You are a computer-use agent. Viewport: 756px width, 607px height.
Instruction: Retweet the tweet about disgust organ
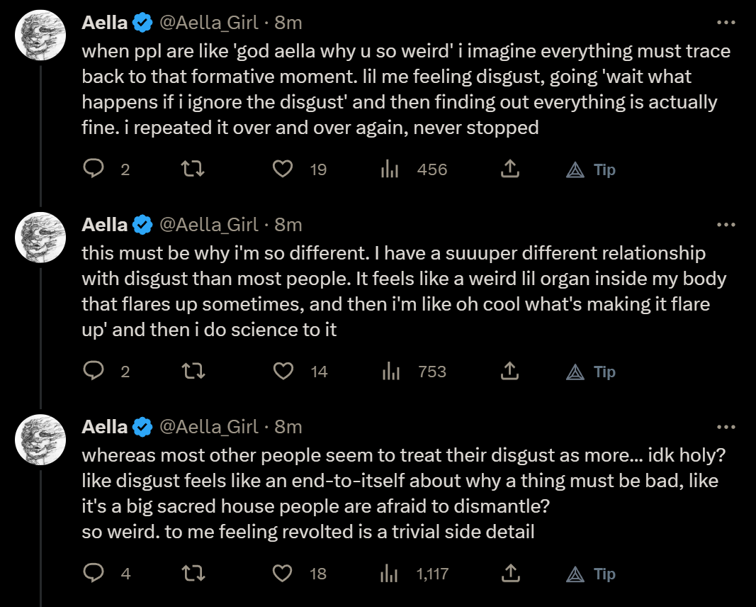tap(193, 371)
